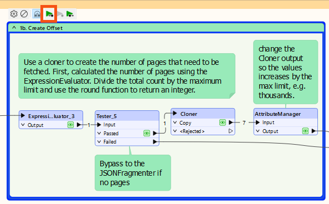Expand the ExpressionEvaluator_3 Output port chevron
The width and height of the screenshot is (329, 204).
point(23,125)
